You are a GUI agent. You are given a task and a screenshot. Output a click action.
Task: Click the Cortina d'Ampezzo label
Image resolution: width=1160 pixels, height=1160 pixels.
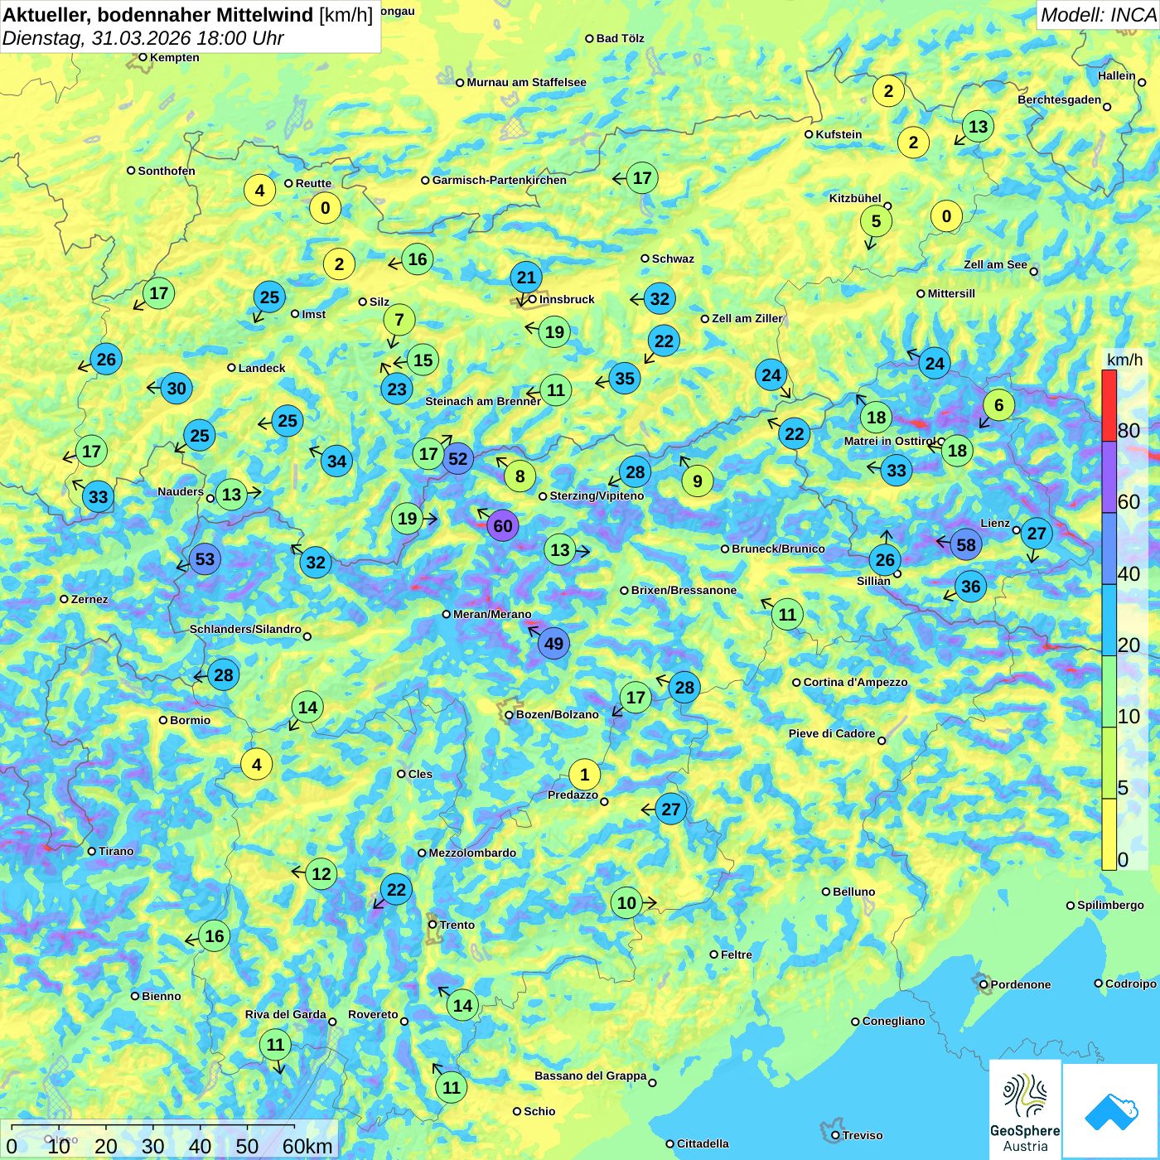(x=856, y=682)
